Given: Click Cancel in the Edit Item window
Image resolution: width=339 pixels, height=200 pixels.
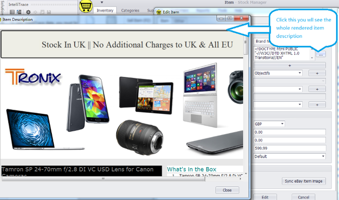Looking at the screenshot, I should tap(303, 197).
